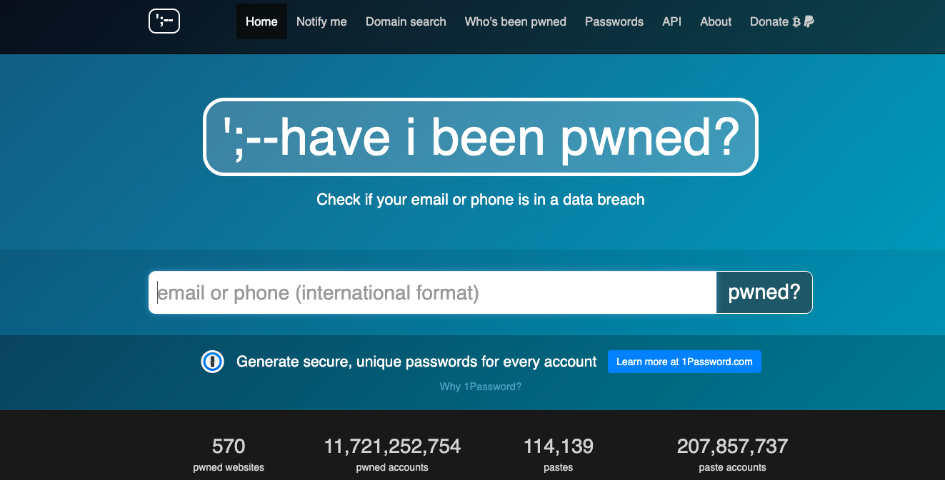Go to the Notify me page
The height and width of the screenshot is (480, 945).
click(x=321, y=21)
